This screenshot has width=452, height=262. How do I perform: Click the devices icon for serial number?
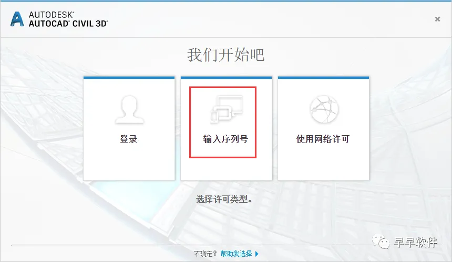[x=227, y=110]
